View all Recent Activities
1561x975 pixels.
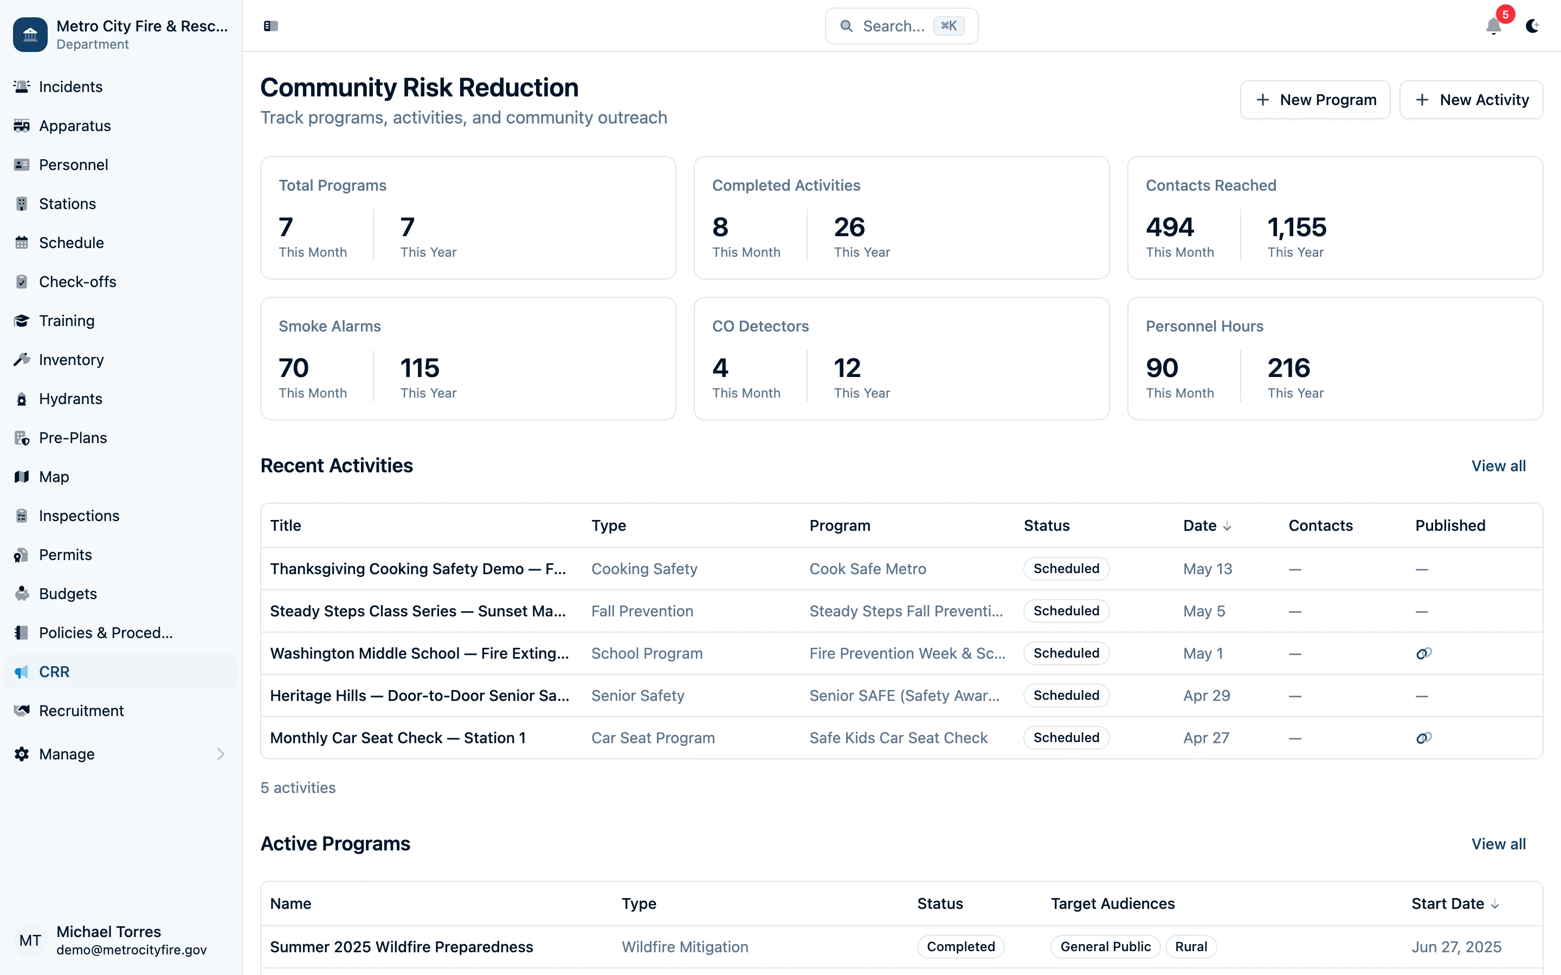pyautogui.click(x=1498, y=466)
